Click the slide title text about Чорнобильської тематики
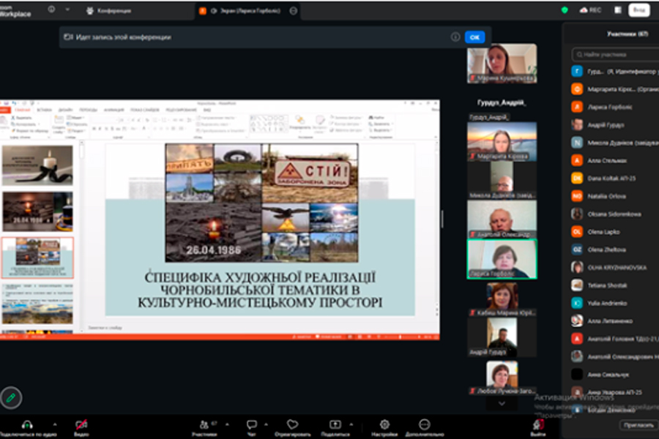Viewport: 659px width, 439px height. point(260,290)
